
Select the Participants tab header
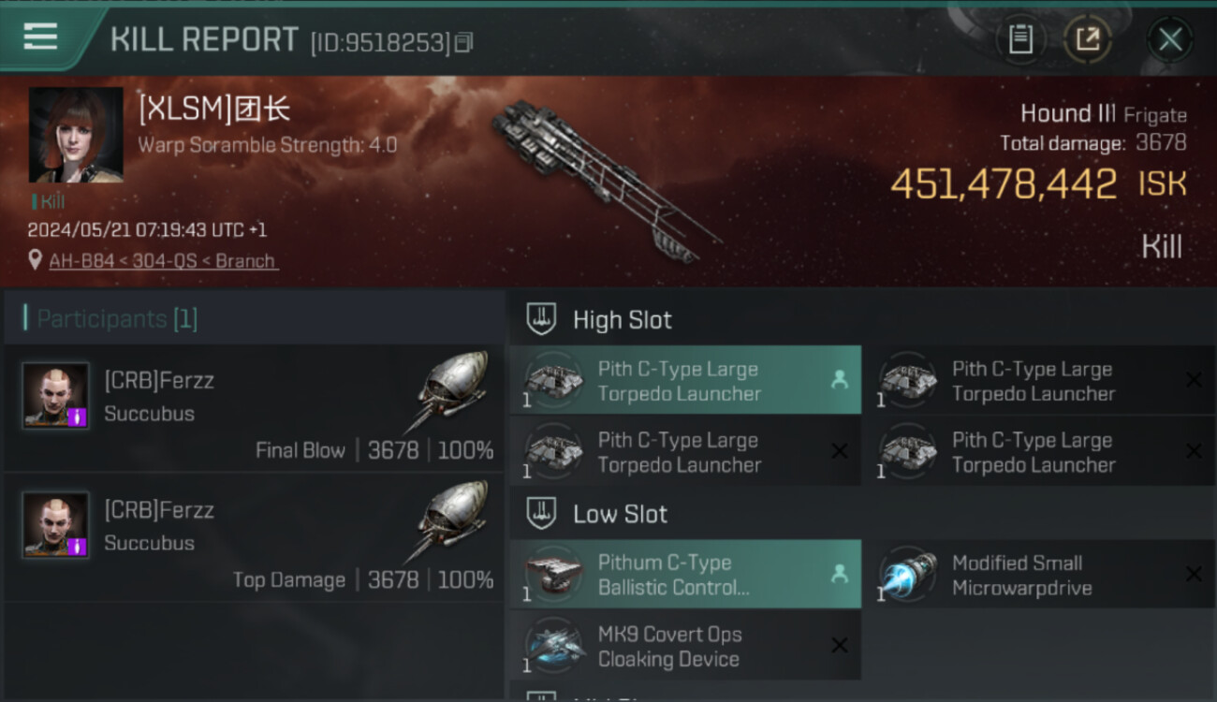(110, 319)
